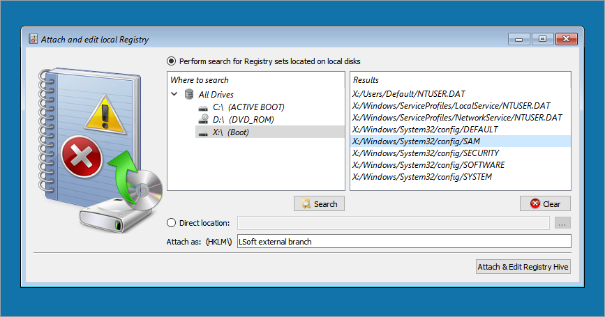Click the red X icon on Clear button
The width and height of the screenshot is (605, 317).
535,203
